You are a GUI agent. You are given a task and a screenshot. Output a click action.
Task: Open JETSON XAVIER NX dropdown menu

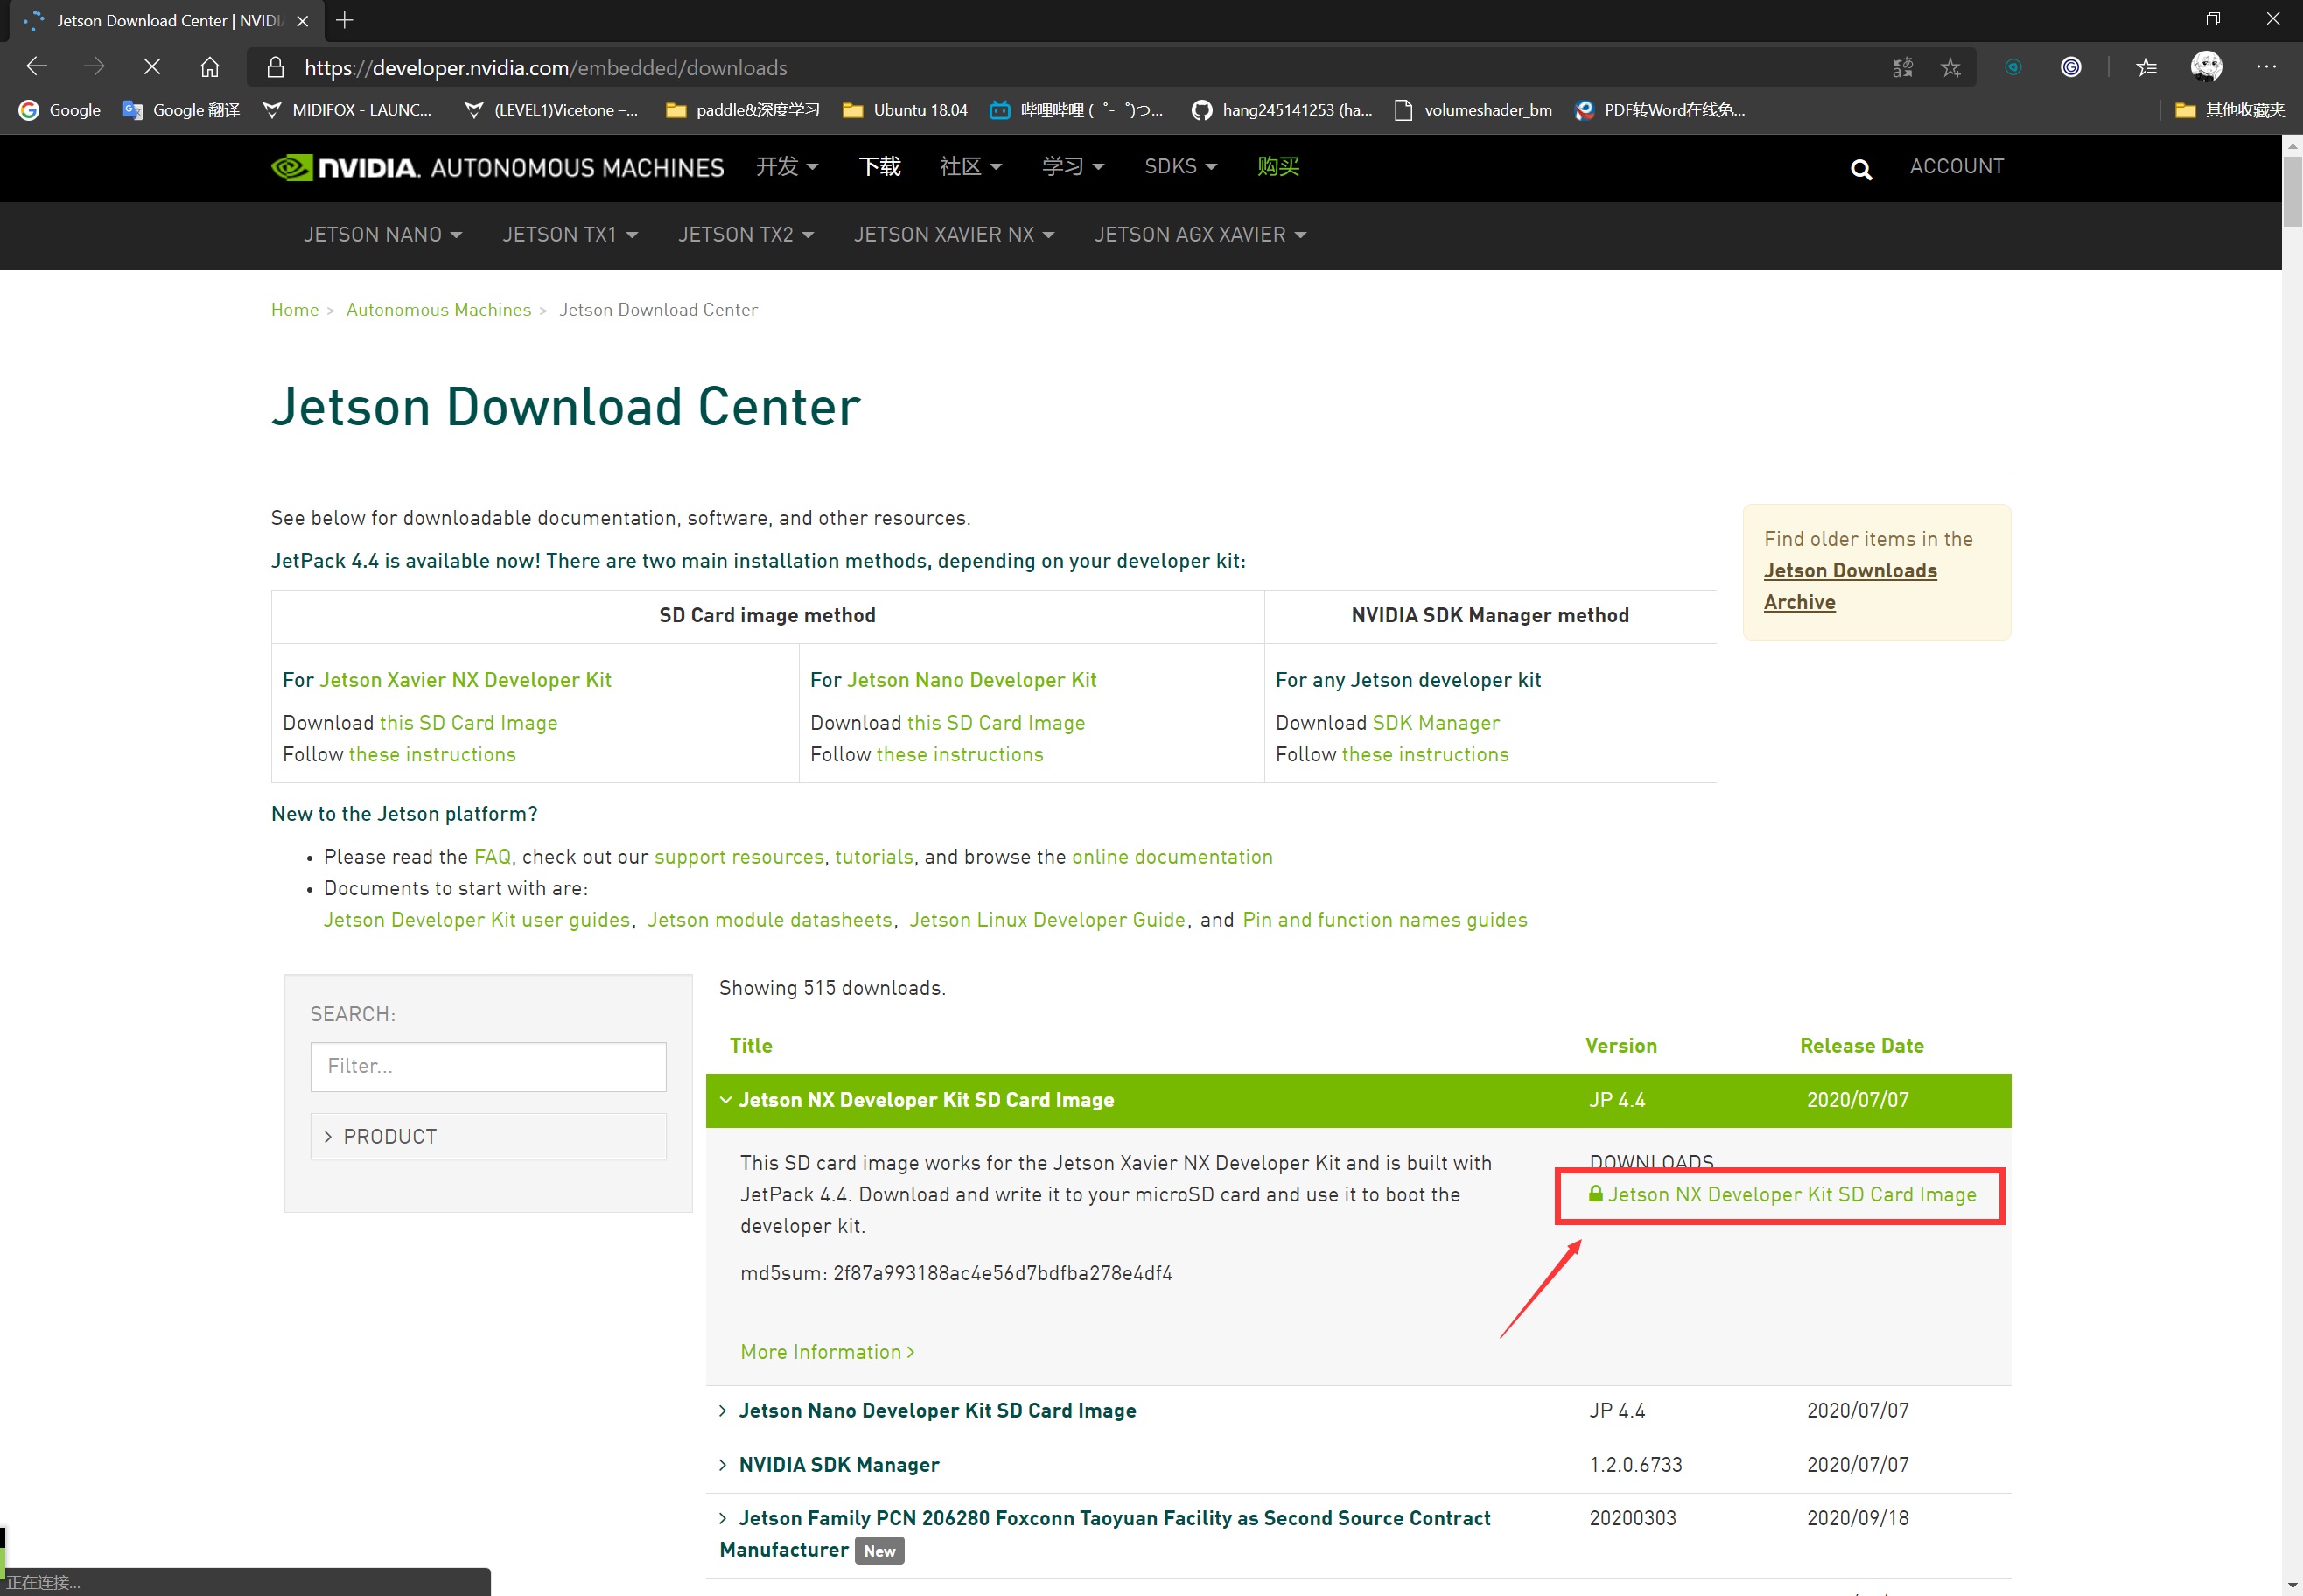click(954, 234)
